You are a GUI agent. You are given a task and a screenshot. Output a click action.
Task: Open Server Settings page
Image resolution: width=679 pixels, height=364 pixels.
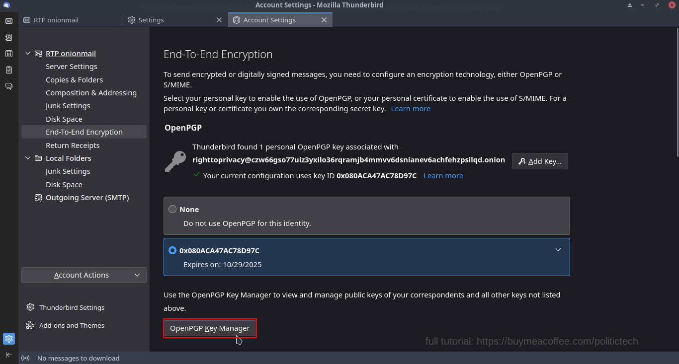point(72,67)
